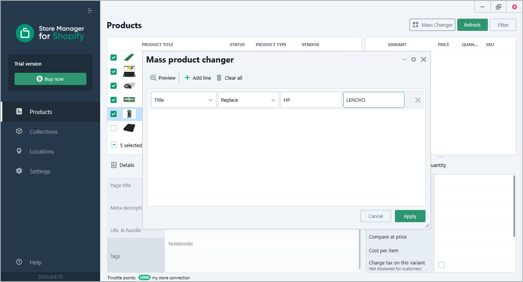Image resolution: width=523 pixels, height=282 pixels.
Task: Click the Settings gear icon
Action: coord(19,171)
